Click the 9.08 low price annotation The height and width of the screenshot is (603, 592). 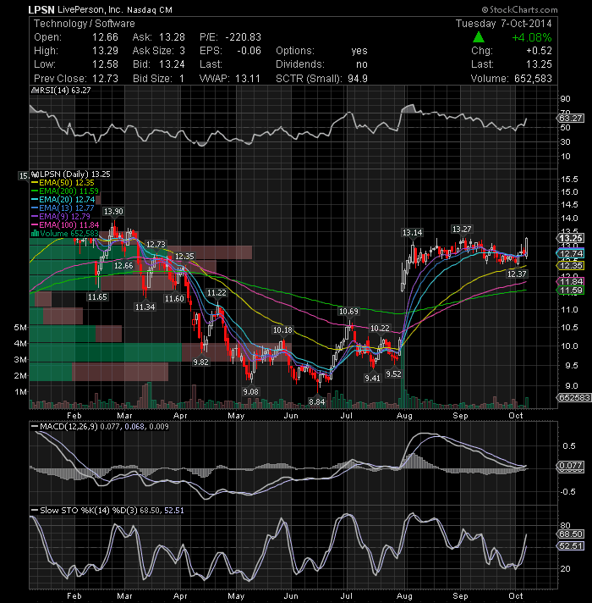250,391
